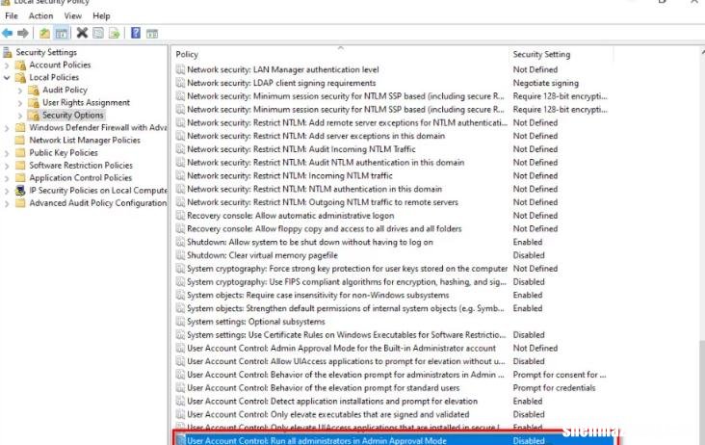Image resolution: width=705 pixels, height=445 pixels.
Task: Go forward with the toolbar arrow icon
Action: 23,33
